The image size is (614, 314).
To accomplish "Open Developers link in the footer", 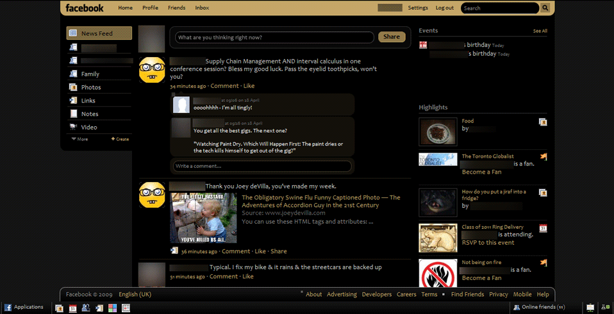I will [377, 294].
